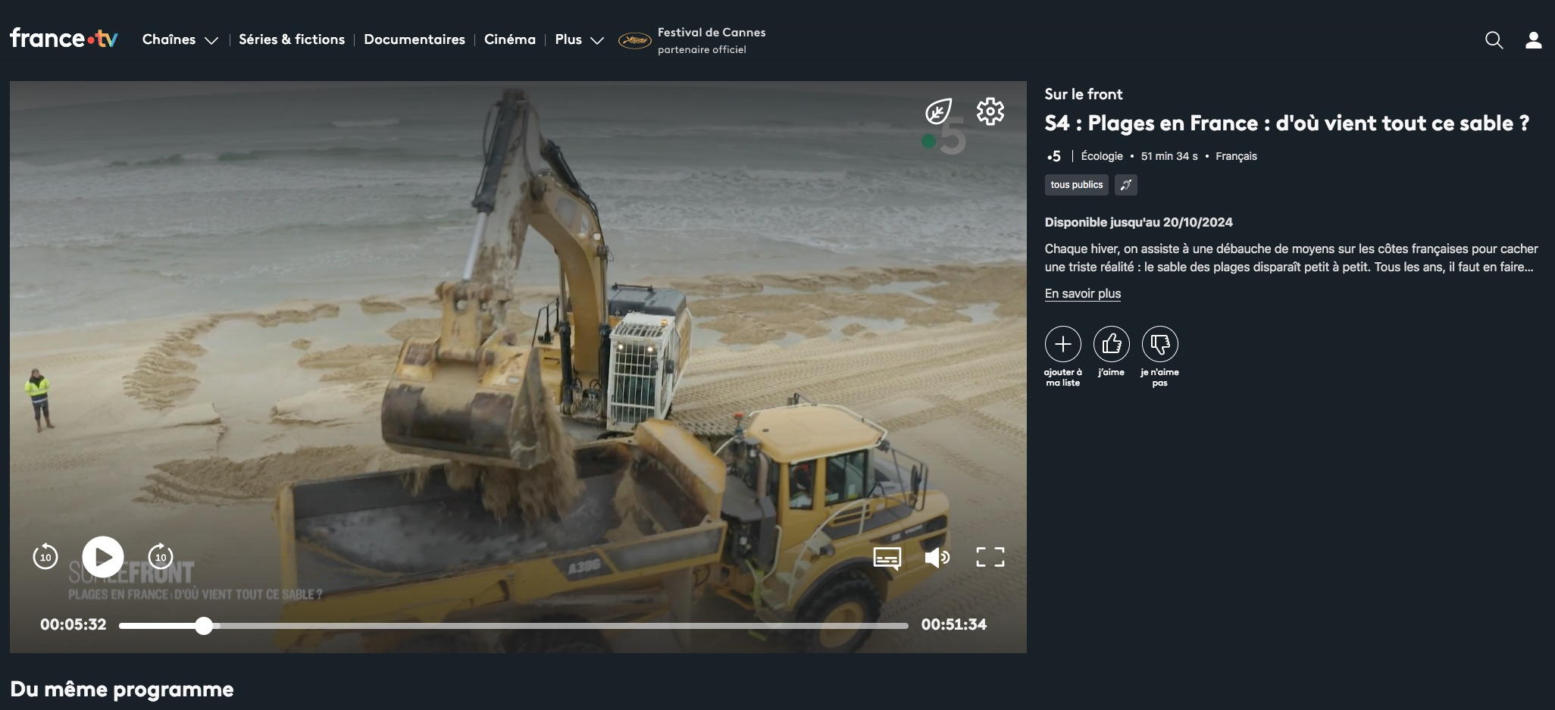Expand description with En savoir plus

tap(1083, 293)
